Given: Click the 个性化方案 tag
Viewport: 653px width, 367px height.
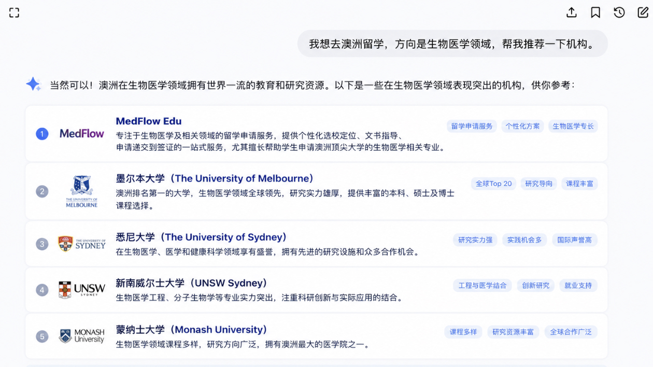Looking at the screenshot, I should (522, 126).
